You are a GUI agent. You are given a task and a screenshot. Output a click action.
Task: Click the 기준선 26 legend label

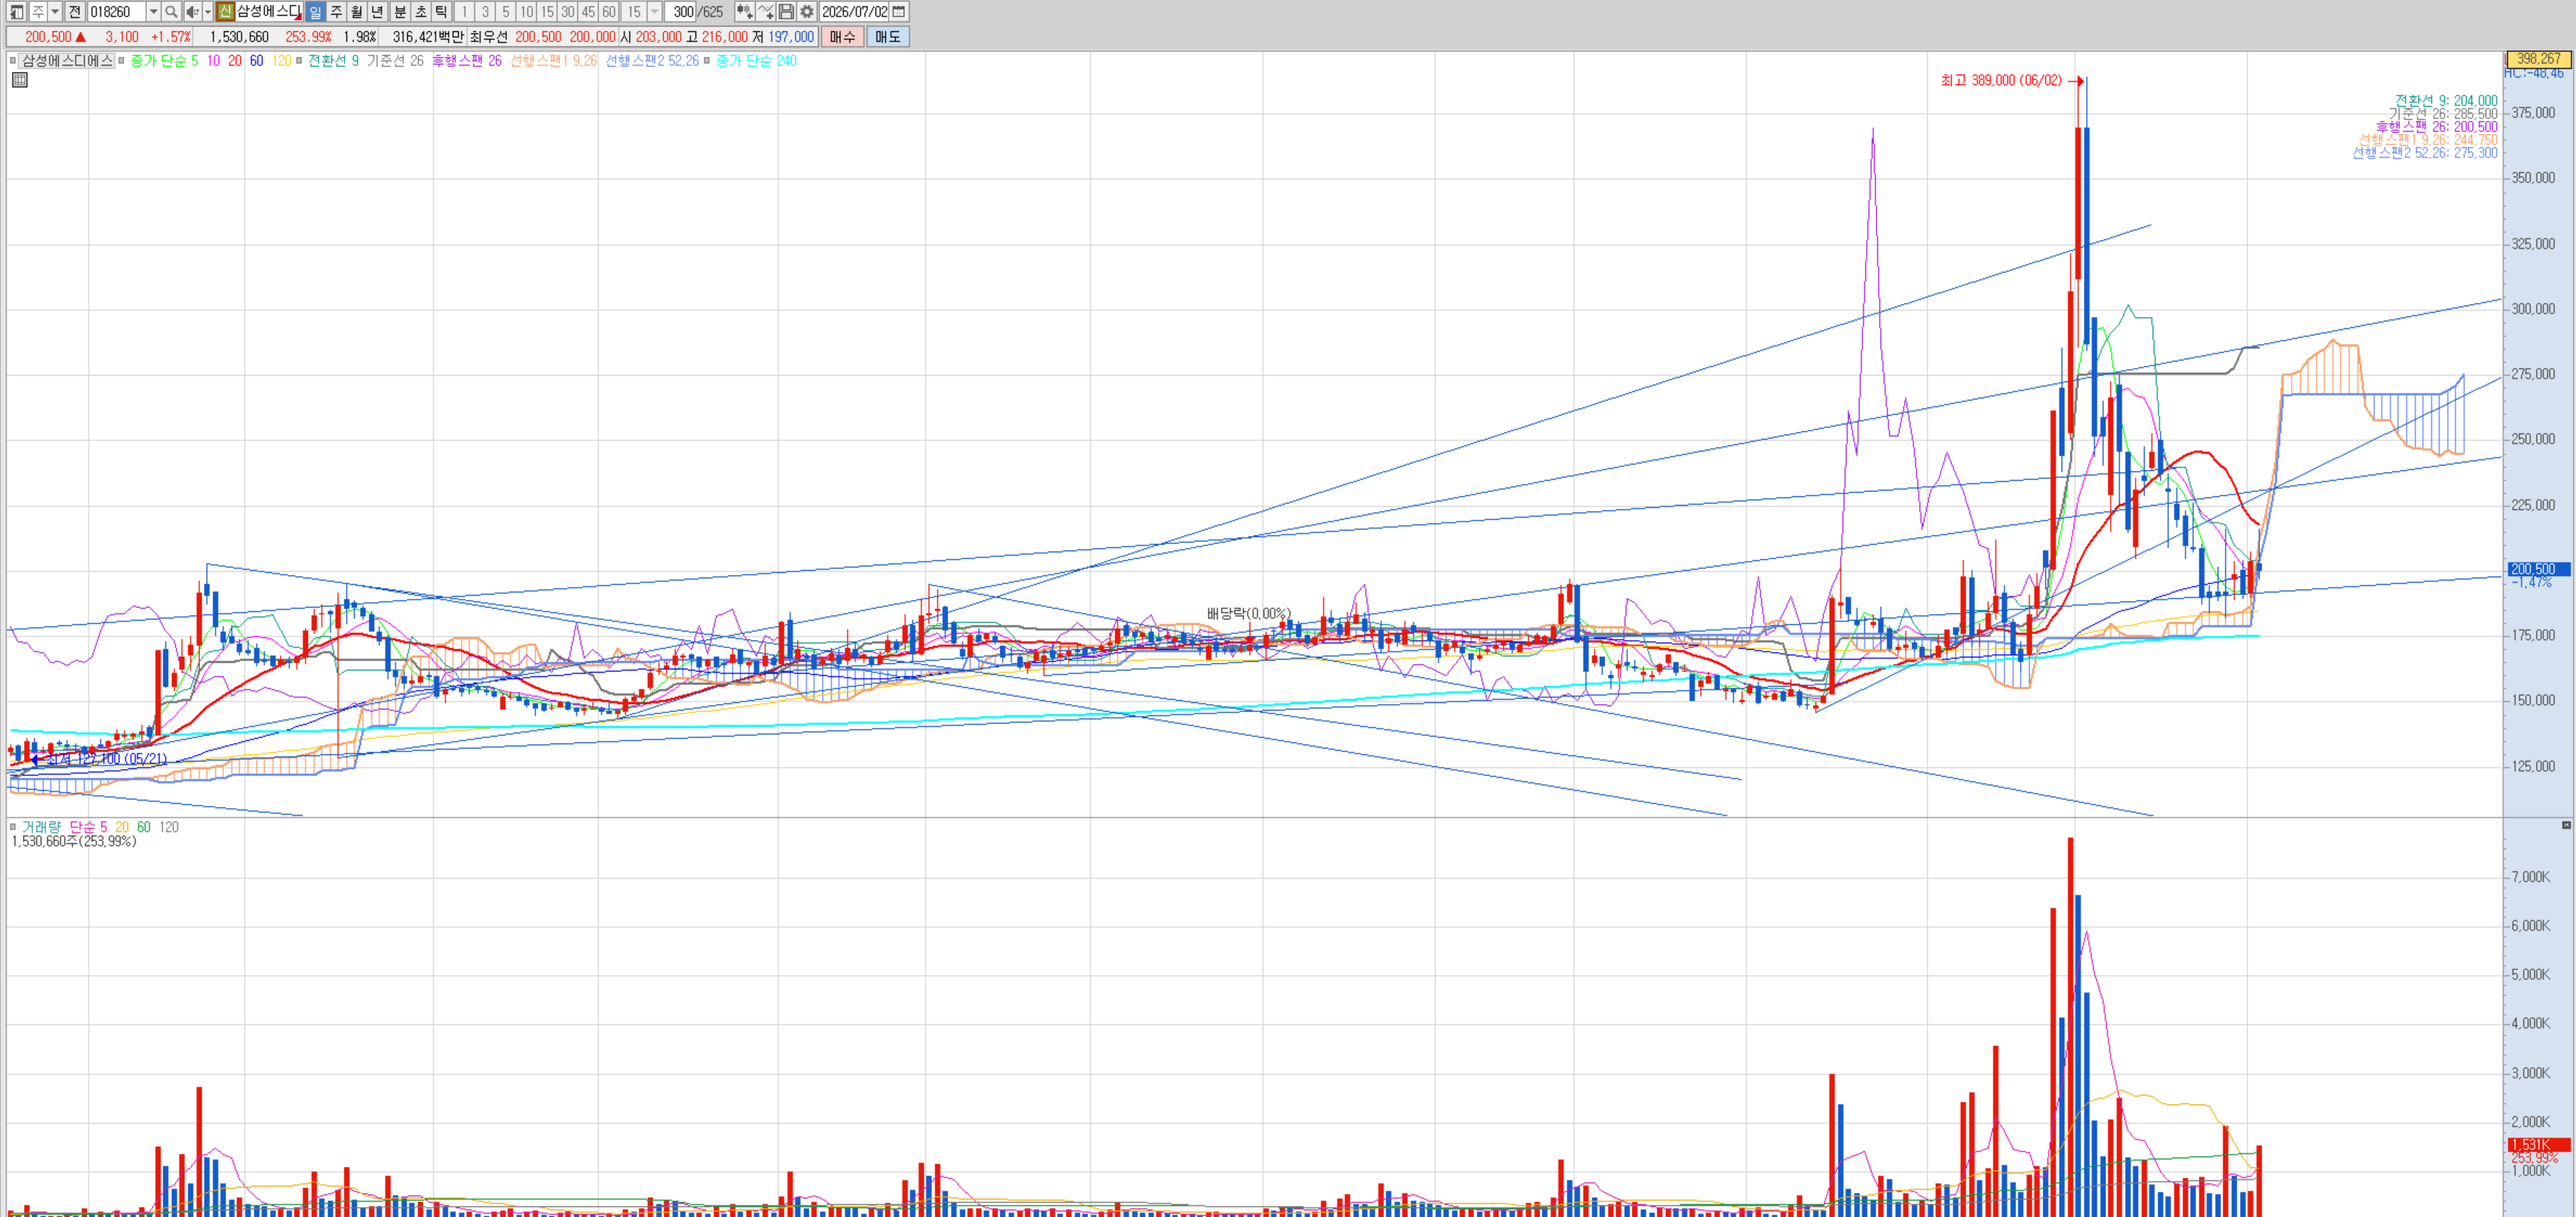coord(395,61)
